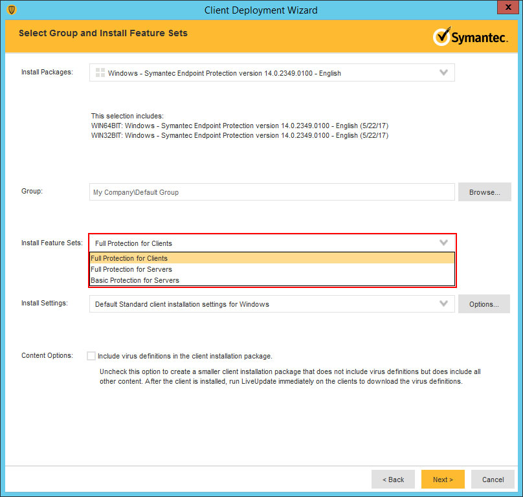This screenshot has height=497, width=523.
Task: Click the 'This selection includes:' text
Action: [x=128, y=116]
